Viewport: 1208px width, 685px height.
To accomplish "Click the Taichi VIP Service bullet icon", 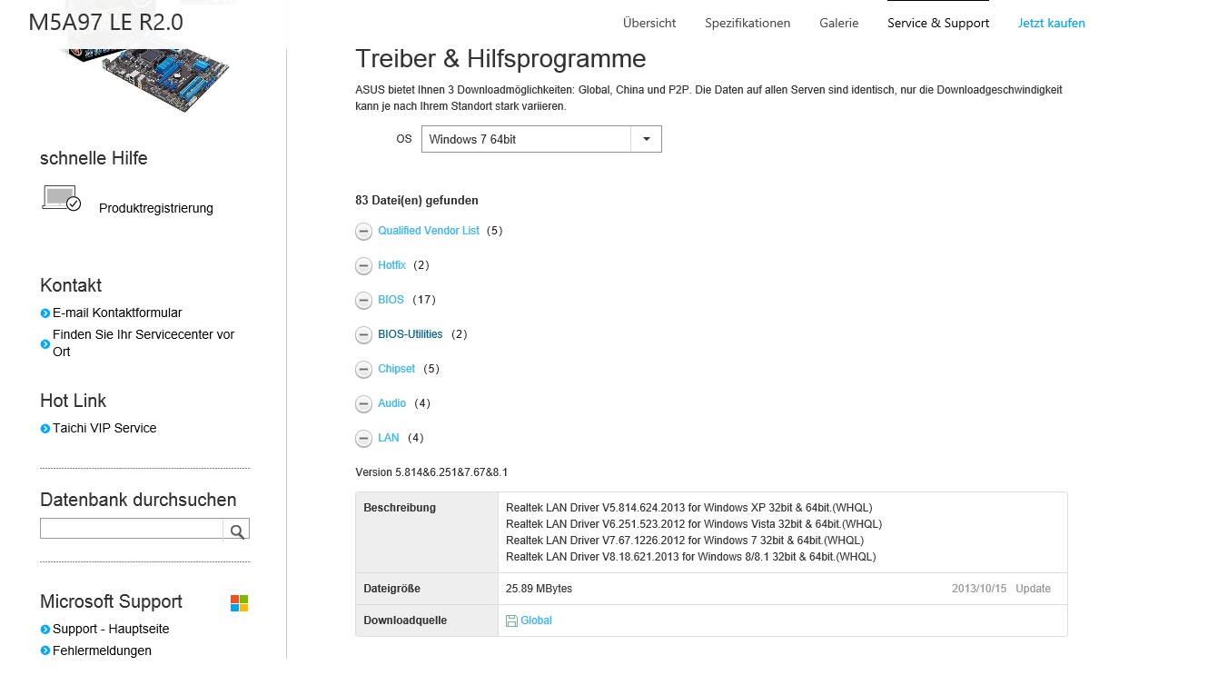I will coord(45,429).
